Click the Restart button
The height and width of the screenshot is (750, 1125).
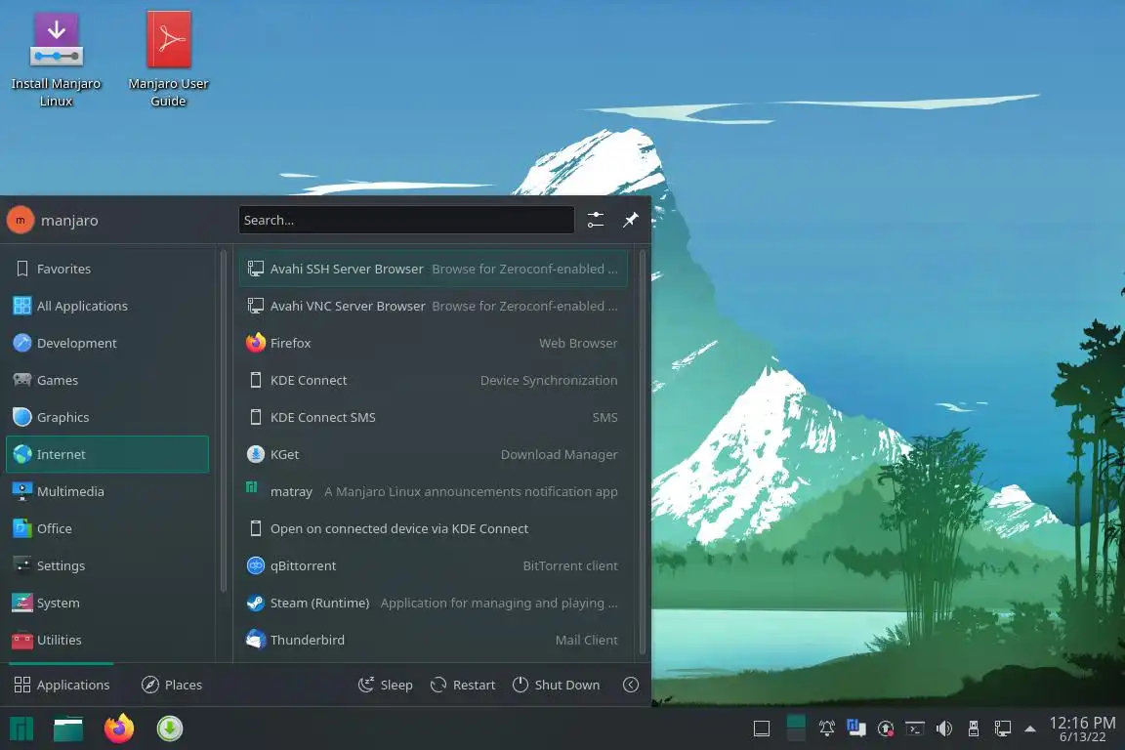click(463, 685)
